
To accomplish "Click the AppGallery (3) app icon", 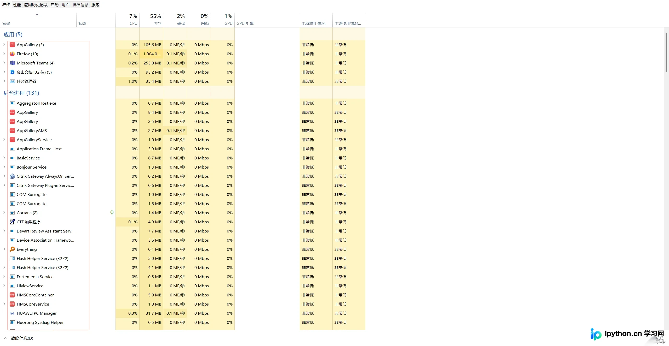I will 12,45.
